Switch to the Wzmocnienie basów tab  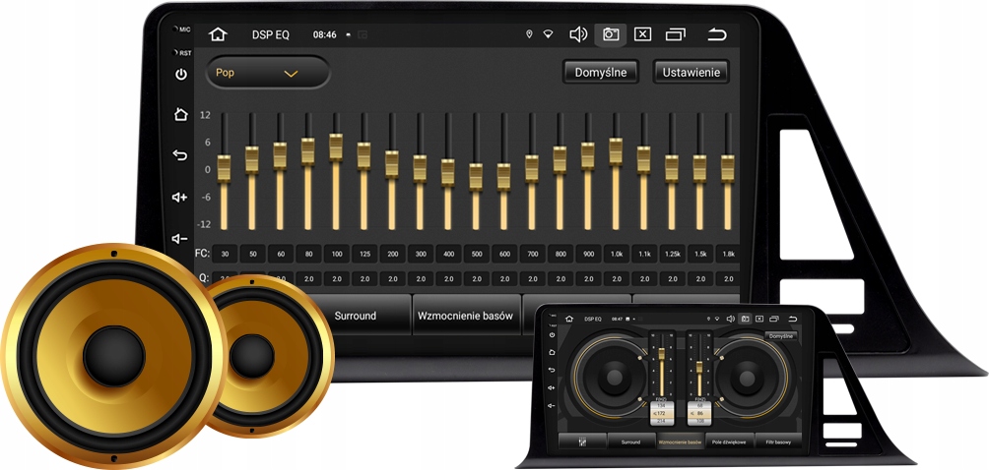465,316
